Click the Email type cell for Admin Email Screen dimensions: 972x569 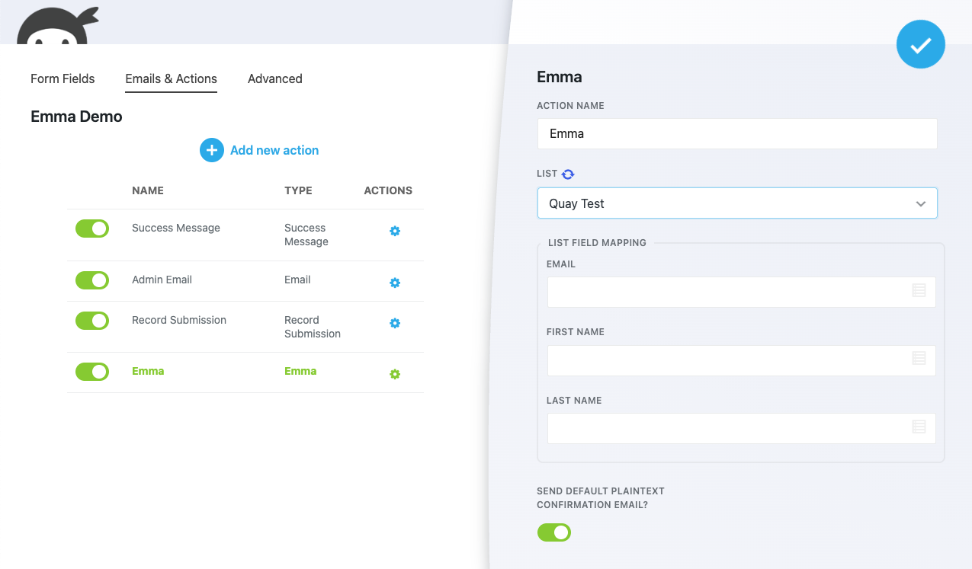point(297,280)
